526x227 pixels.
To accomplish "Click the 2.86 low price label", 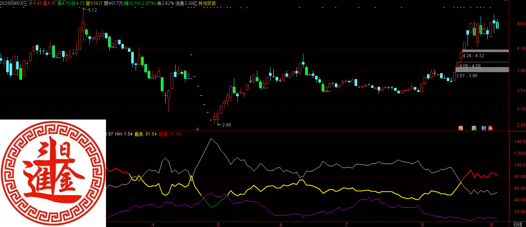I will 226,125.
